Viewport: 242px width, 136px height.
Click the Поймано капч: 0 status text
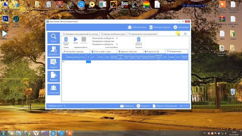point(56,106)
